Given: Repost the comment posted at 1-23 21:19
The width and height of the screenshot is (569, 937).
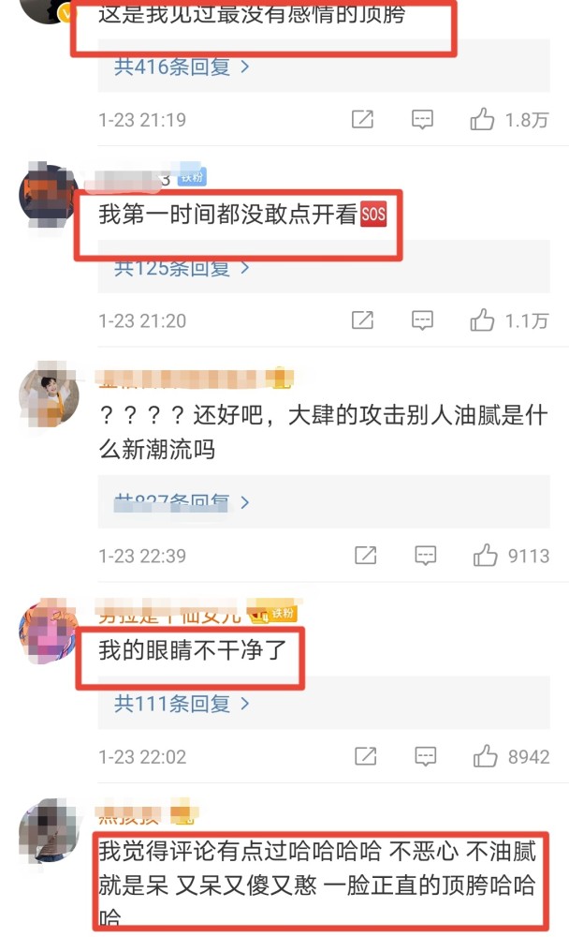Looking at the screenshot, I should point(362,120).
